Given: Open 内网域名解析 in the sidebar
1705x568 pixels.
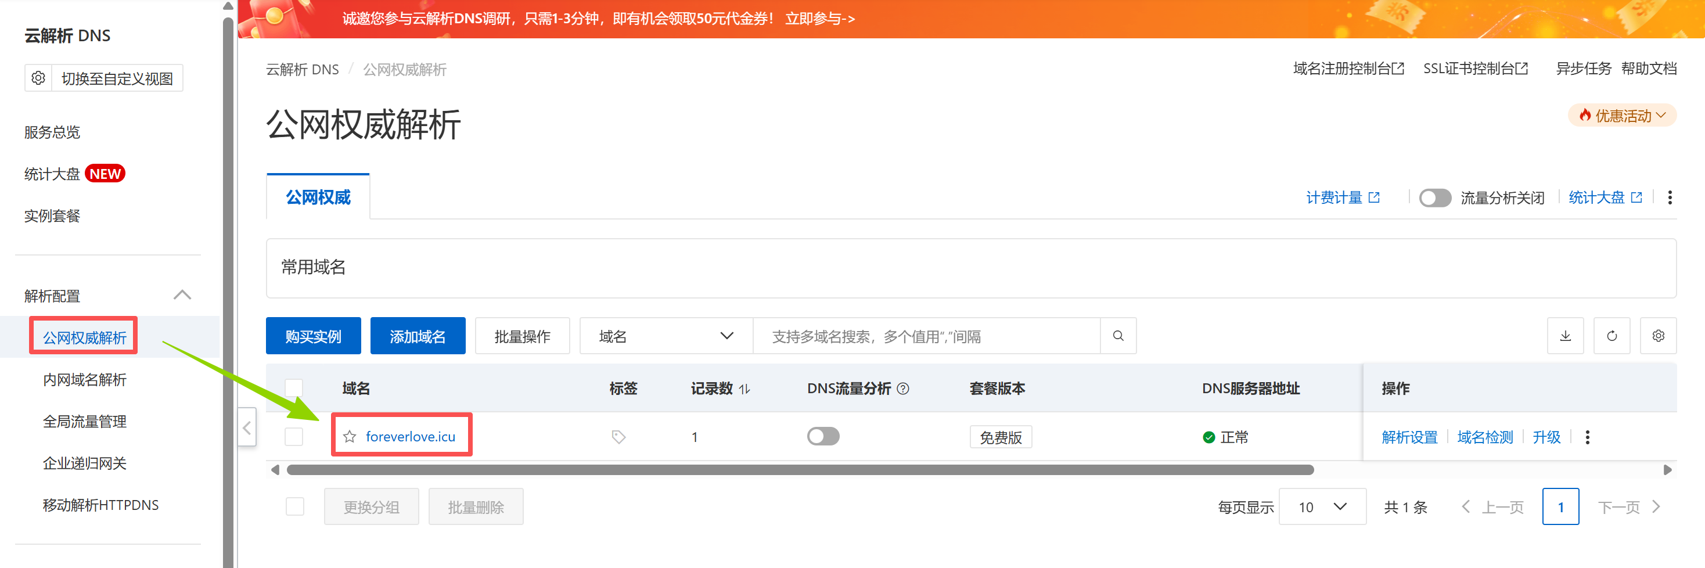Looking at the screenshot, I should 85,379.
